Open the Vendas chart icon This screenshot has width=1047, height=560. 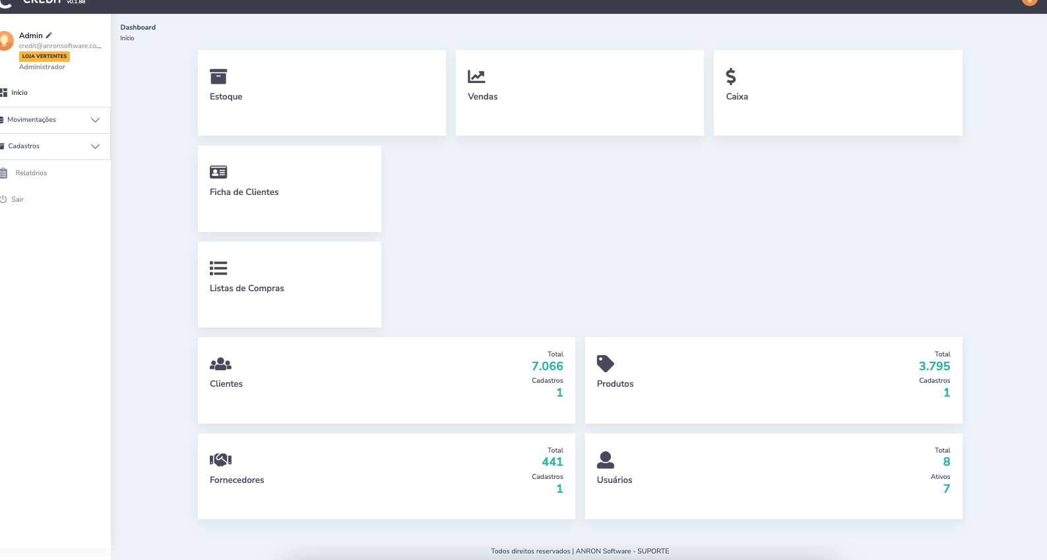pyautogui.click(x=476, y=76)
